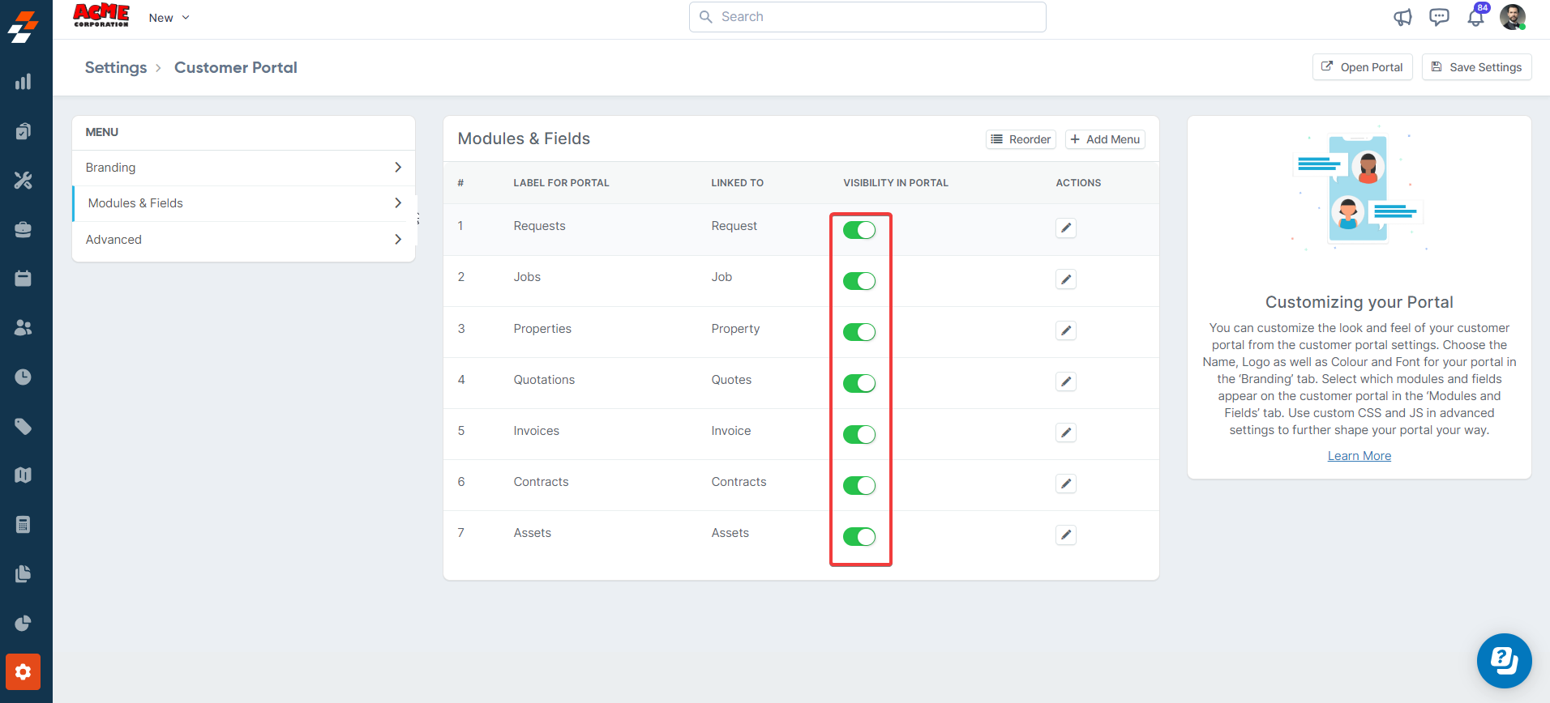Click the announcements megaphone icon

pyautogui.click(x=1402, y=17)
